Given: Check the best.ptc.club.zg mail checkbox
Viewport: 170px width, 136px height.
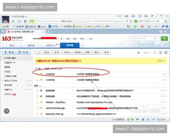Looking at the screenshot, I should click(37, 114).
